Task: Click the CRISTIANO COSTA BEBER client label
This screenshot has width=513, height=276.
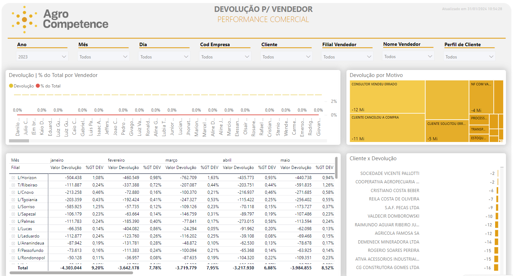Action: point(395,191)
